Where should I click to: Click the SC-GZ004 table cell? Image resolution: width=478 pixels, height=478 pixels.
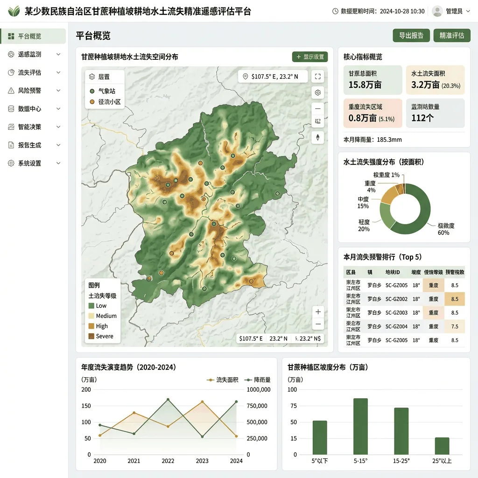(396, 326)
